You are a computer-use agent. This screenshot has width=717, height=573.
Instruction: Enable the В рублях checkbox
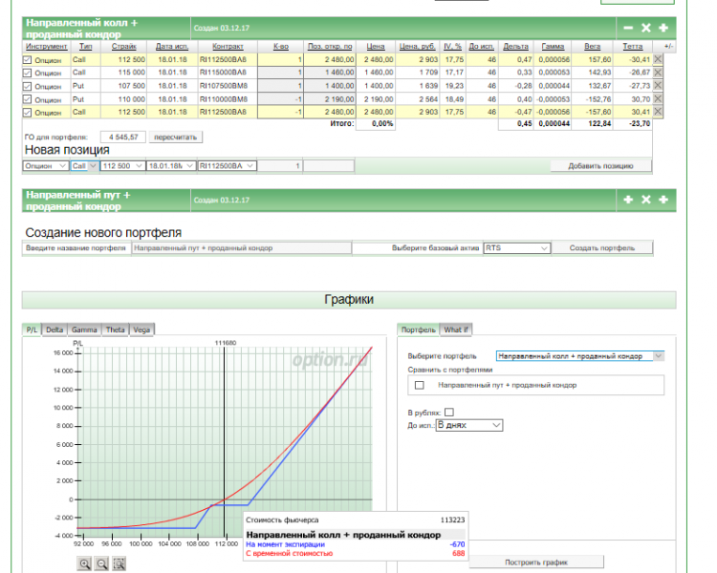coord(449,413)
